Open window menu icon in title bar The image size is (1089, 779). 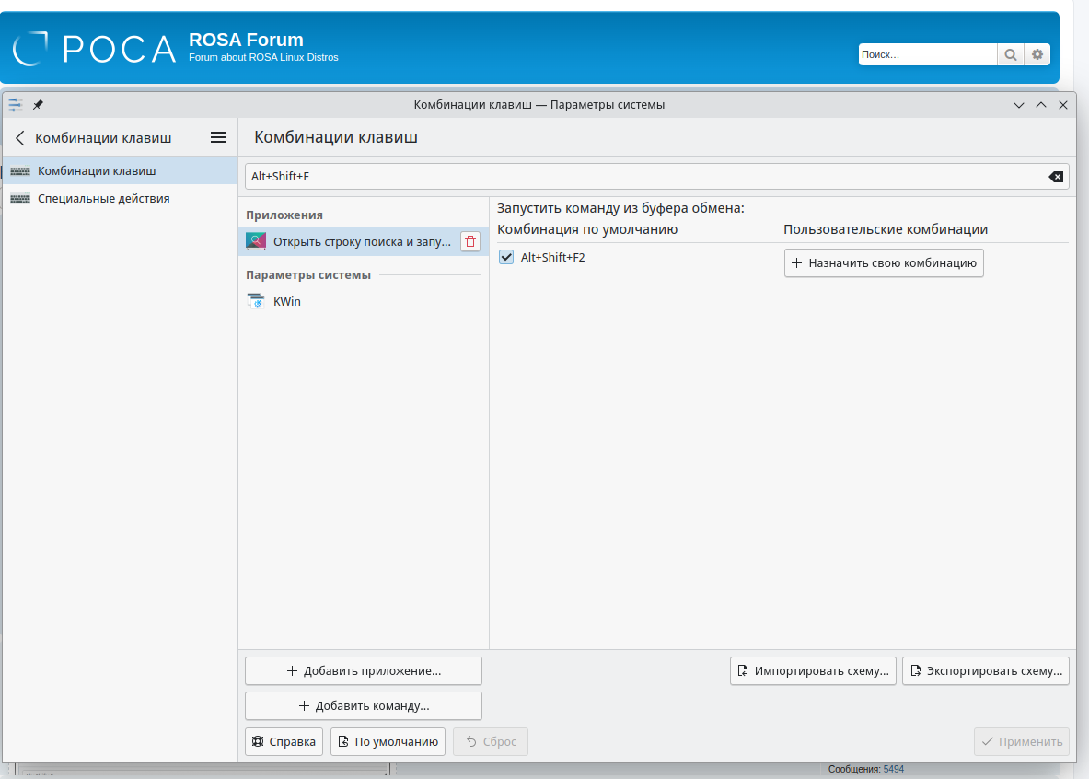pos(16,105)
